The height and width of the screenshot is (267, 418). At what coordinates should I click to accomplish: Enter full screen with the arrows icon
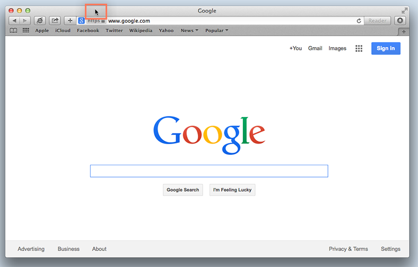click(404, 11)
